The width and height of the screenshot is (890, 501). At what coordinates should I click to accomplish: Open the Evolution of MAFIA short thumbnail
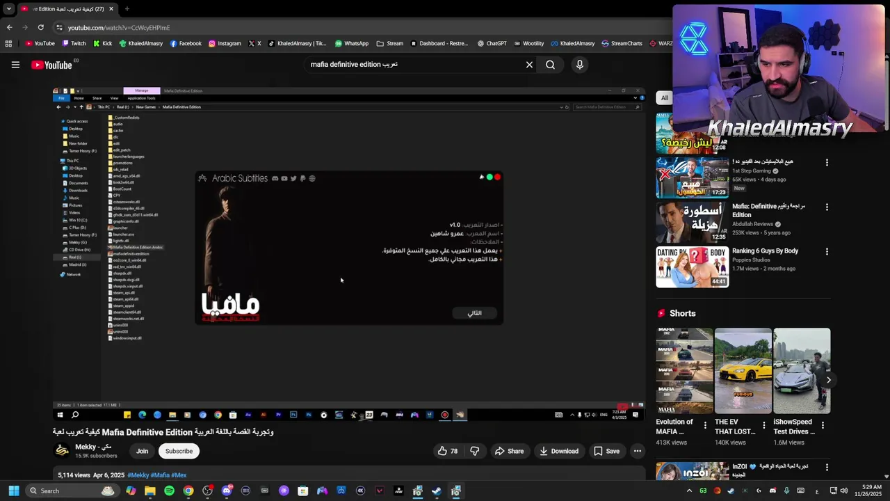point(684,371)
